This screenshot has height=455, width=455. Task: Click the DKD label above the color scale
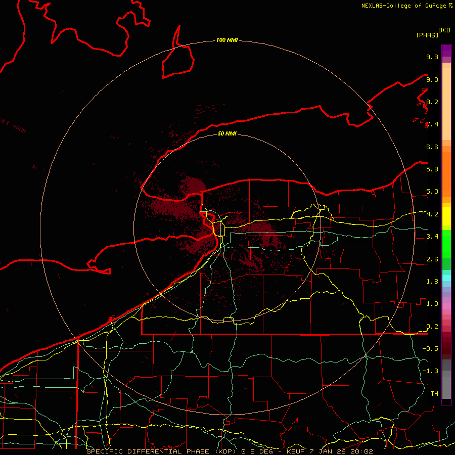(x=444, y=30)
